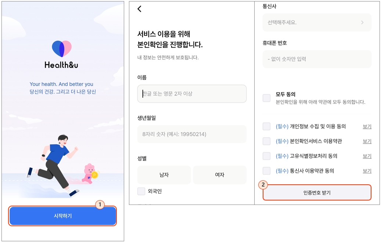The image size is (381, 242).
Task: Check 통신사 이용약관 동의 checkbox
Action: (266, 171)
